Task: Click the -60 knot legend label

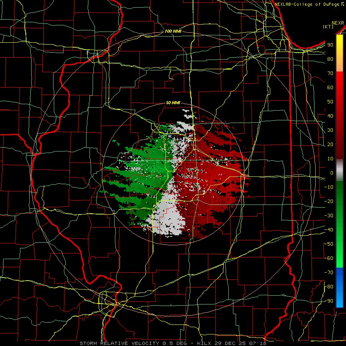Action: [329, 258]
